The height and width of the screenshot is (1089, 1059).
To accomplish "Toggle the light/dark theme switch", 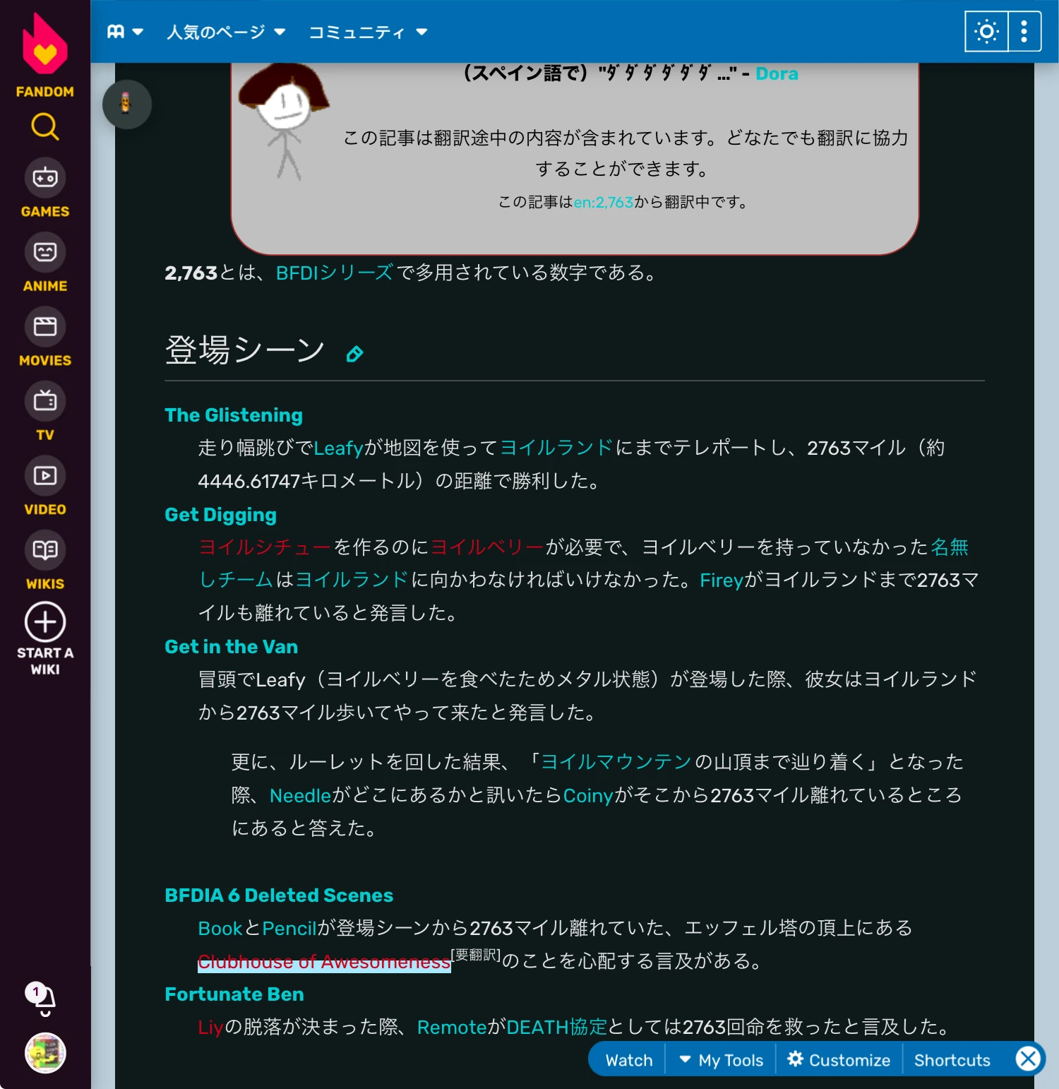I will [986, 31].
